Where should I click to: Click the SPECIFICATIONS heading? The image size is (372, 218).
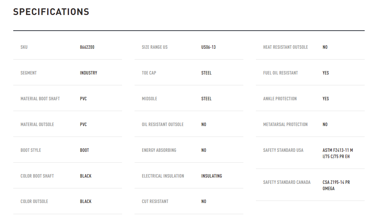(51, 12)
